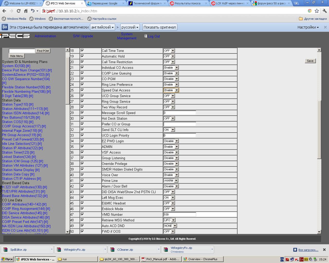Image resolution: width=329 pixels, height=263 pixels.
Task: Click the Log Out door icon
Action: (x=145, y=36)
